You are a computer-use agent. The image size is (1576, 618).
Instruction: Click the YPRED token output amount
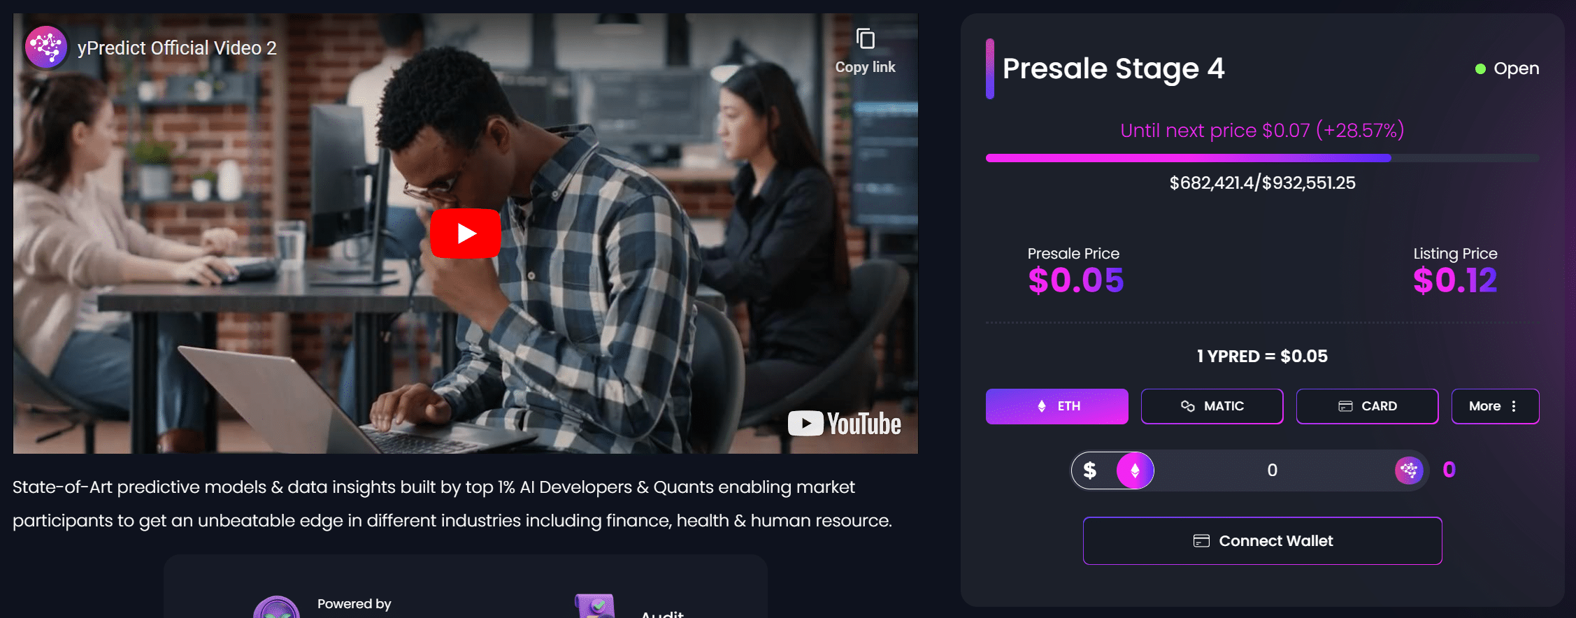1449,470
